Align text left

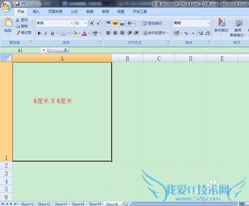click(109, 33)
